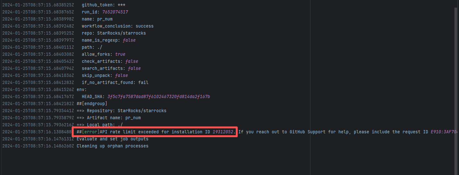Click "Cleaning up orphan processes" line
The width and height of the screenshot is (459, 175).
pyautogui.click(x=112, y=146)
